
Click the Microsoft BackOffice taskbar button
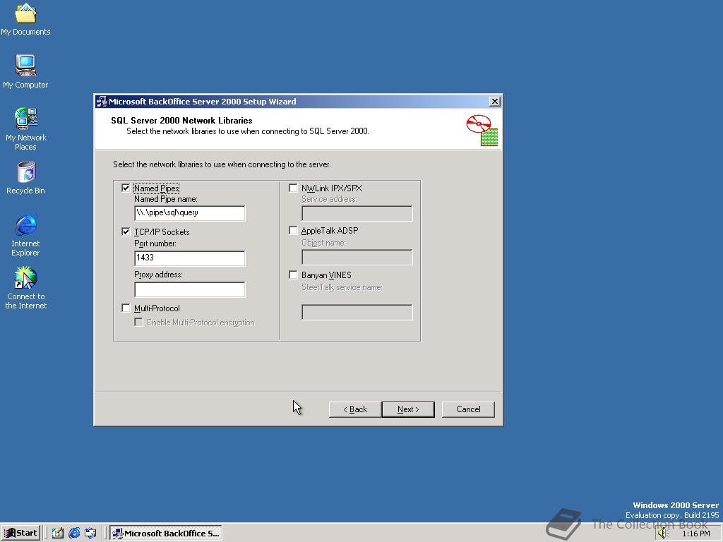point(166,534)
